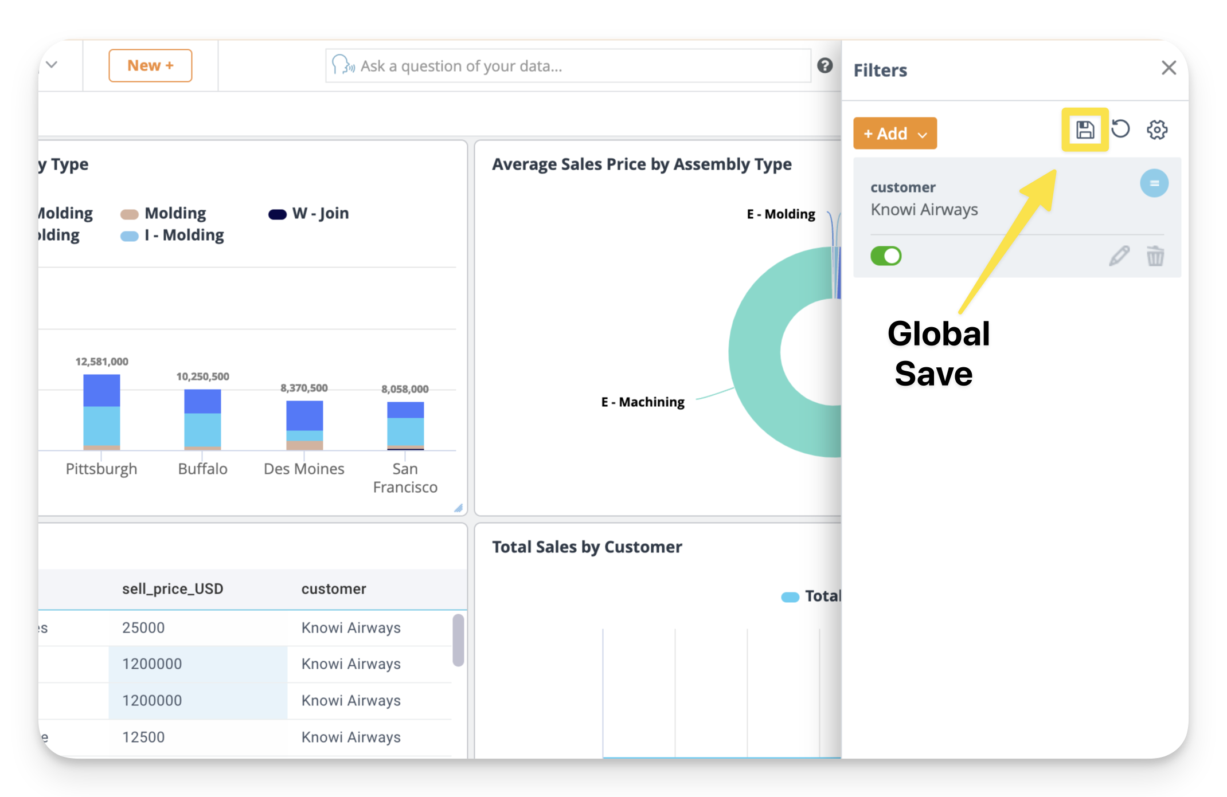
Task: Open filter settings gear icon
Action: click(1156, 129)
